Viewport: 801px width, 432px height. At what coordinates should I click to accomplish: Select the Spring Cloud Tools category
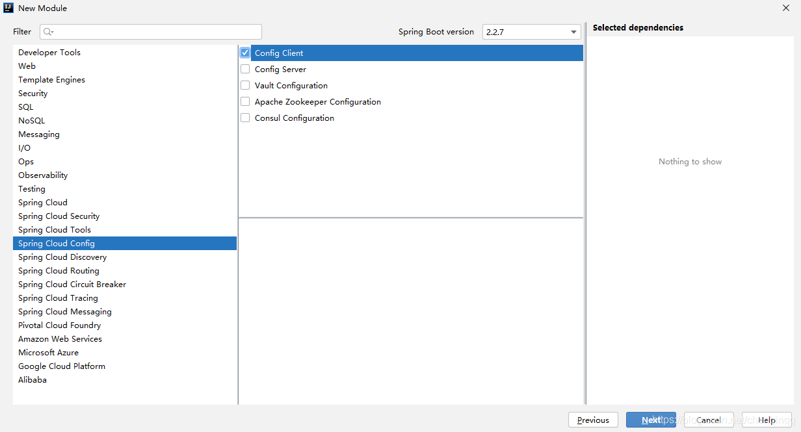[125, 230]
